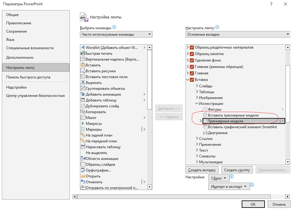Open the Общие settings category
The image size is (292, 210).
click(x=36, y=15)
